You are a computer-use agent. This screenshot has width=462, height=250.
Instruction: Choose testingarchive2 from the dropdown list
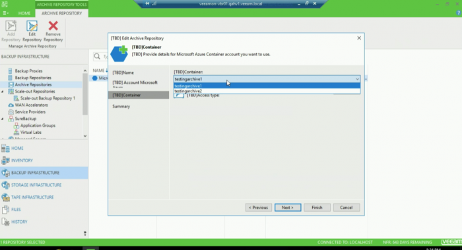(267, 91)
